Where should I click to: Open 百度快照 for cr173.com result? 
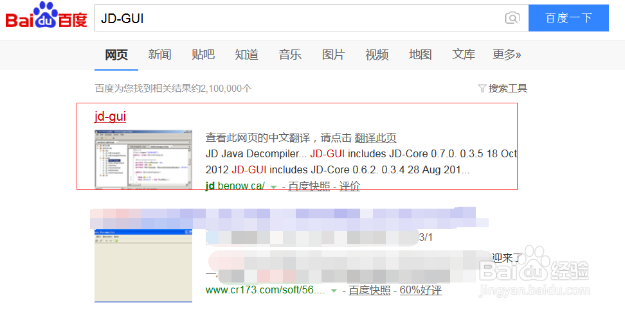pos(370,291)
